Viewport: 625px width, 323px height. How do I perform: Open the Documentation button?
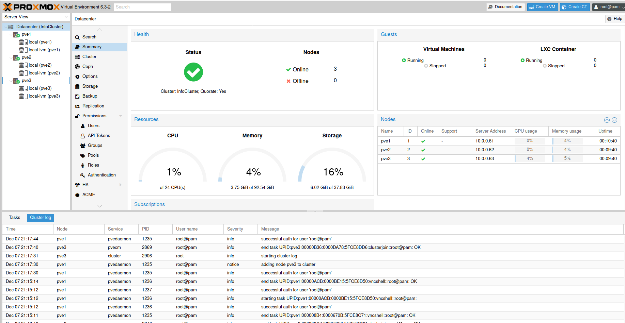[505, 7]
